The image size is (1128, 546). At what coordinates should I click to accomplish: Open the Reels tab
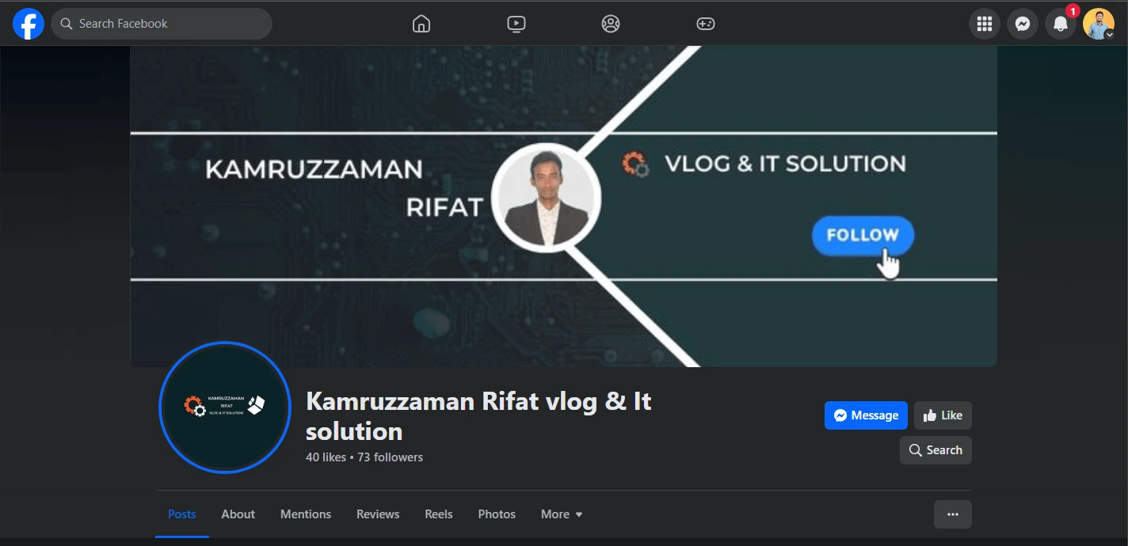[x=439, y=514]
